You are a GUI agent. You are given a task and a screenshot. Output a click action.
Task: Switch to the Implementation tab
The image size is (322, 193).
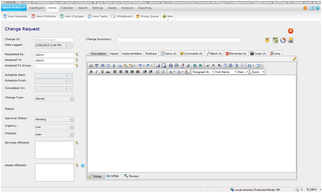click(x=132, y=54)
